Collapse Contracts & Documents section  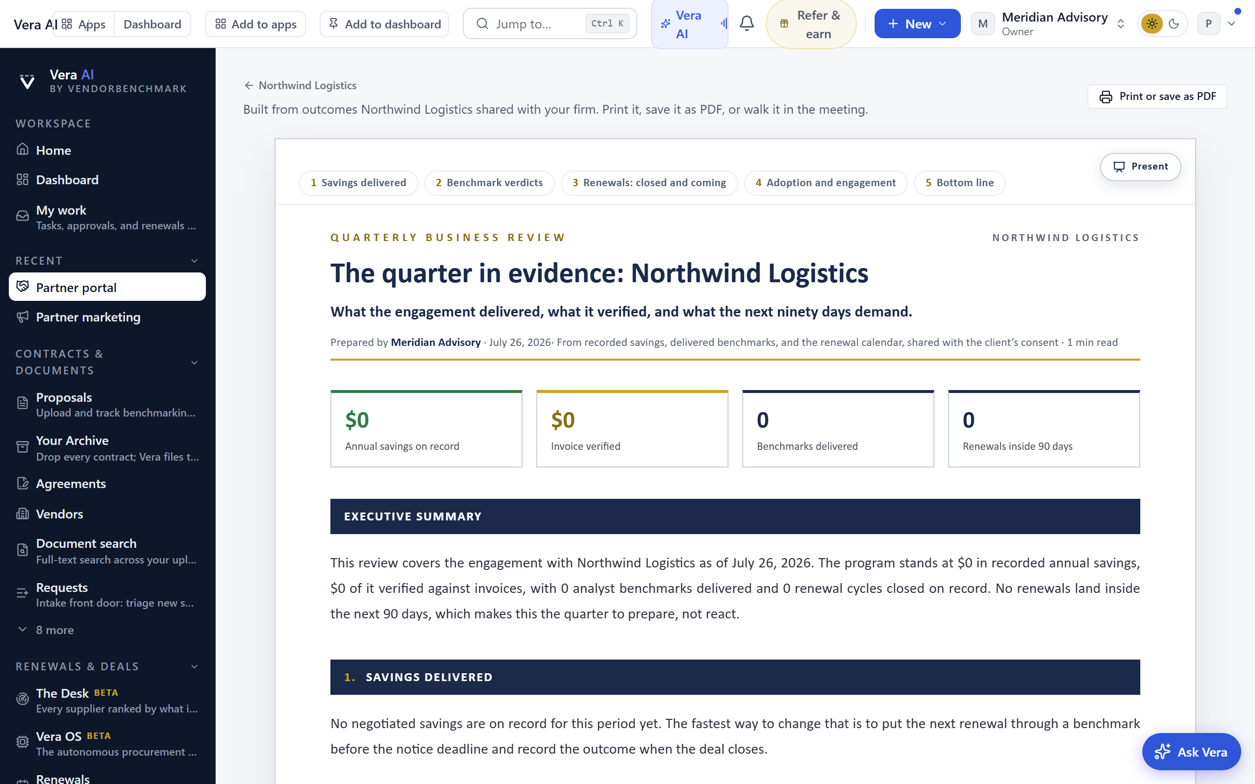point(195,363)
